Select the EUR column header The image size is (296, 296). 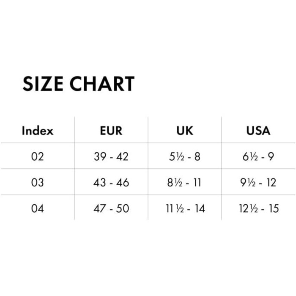coord(111,131)
